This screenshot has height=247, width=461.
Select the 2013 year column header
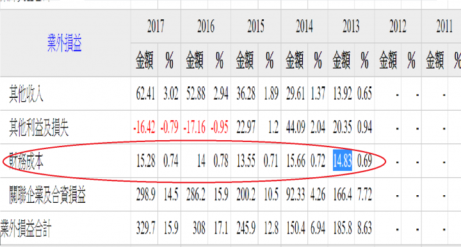pos(351,26)
